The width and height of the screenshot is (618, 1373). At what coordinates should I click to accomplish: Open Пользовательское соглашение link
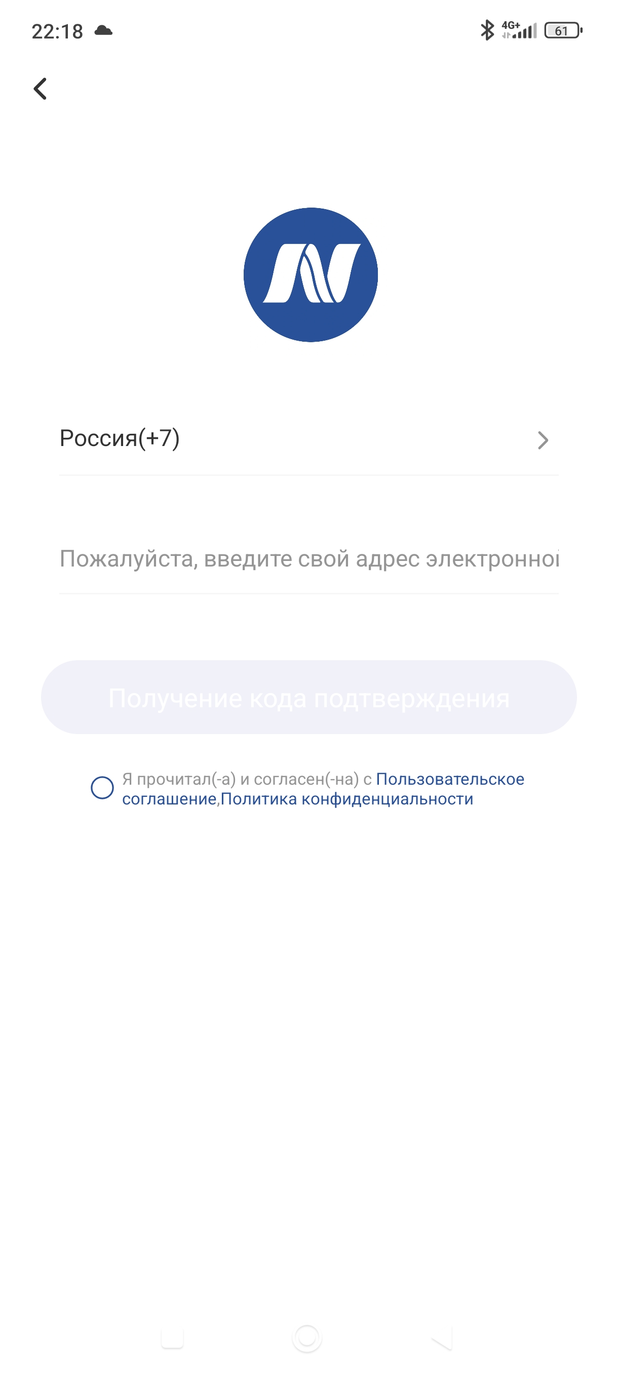450,779
